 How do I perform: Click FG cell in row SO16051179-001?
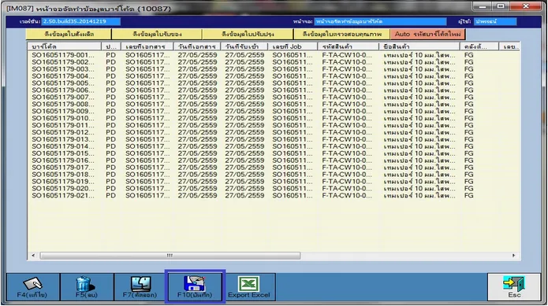pyautogui.click(x=468, y=55)
